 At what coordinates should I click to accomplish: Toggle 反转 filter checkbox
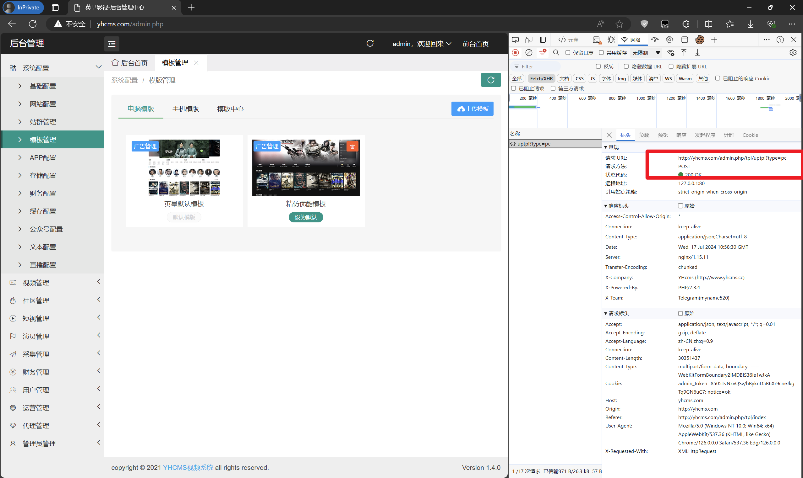click(x=598, y=66)
